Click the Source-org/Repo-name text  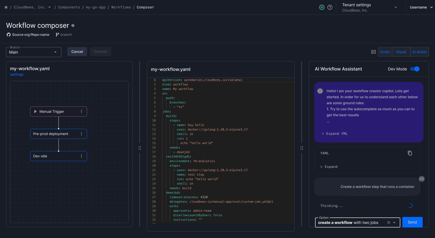click(x=31, y=35)
